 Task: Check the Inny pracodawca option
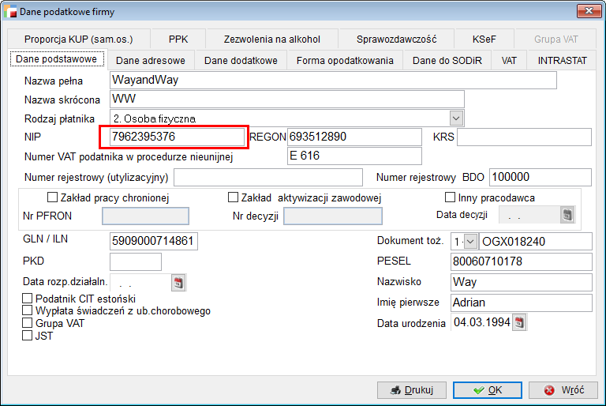[451, 197]
